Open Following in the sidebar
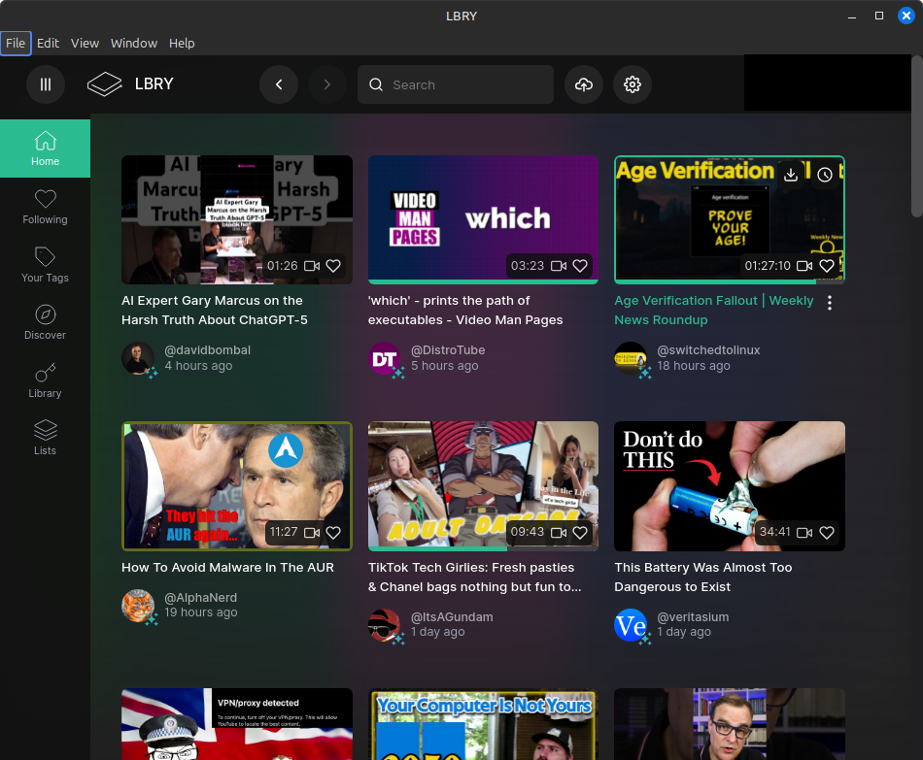This screenshot has height=760, width=923. 46,207
